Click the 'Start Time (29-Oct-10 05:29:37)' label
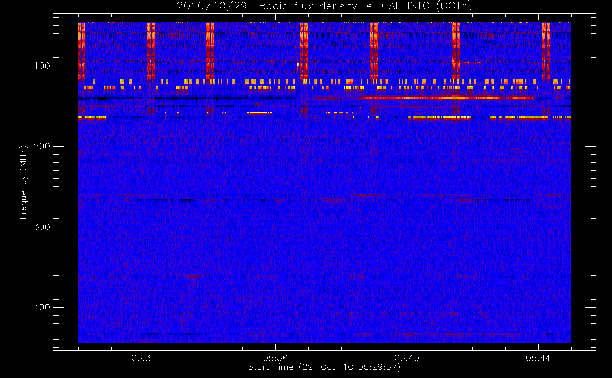 324,367
